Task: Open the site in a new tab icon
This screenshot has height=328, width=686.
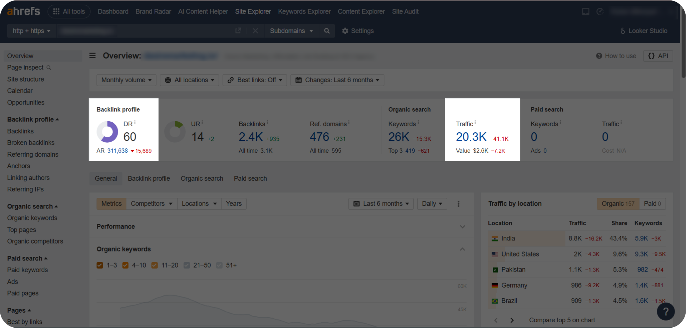Action: pos(238,31)
